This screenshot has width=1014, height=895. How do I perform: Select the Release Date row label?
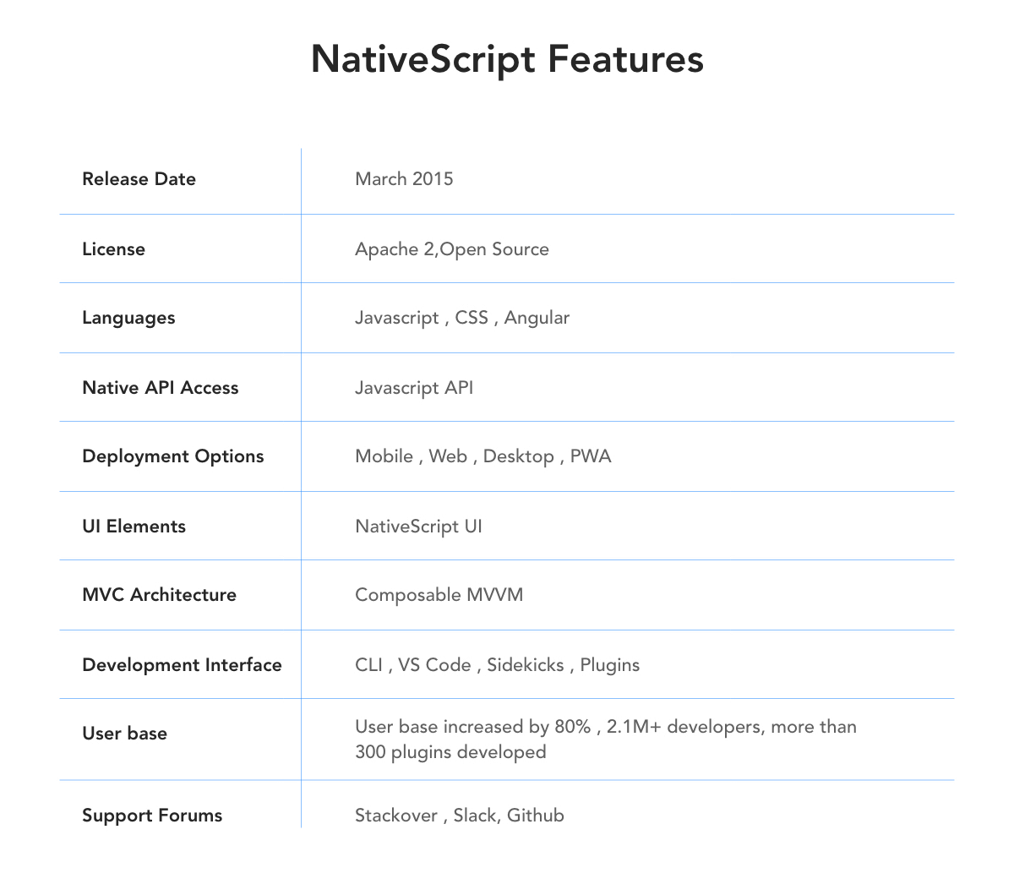(139, 179)
